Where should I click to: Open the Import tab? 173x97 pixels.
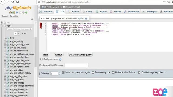point(115,12)
